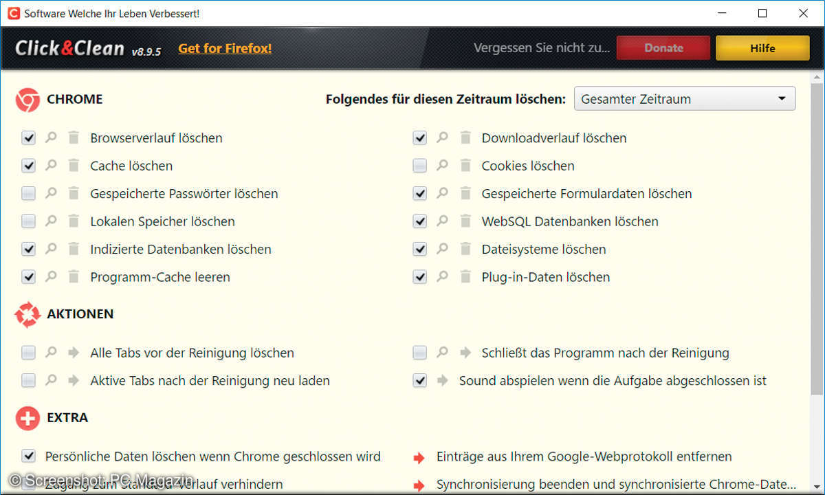Click the trash icon beside Cache löschen

pyautogui.click(x=74, y=166)
